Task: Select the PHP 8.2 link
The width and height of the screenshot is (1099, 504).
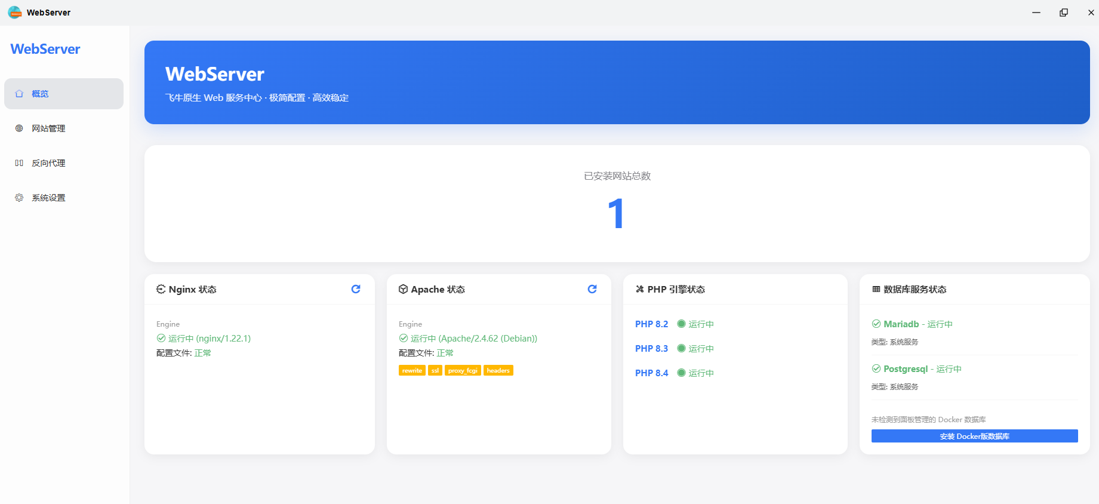Action: click(x=652, y=324)
